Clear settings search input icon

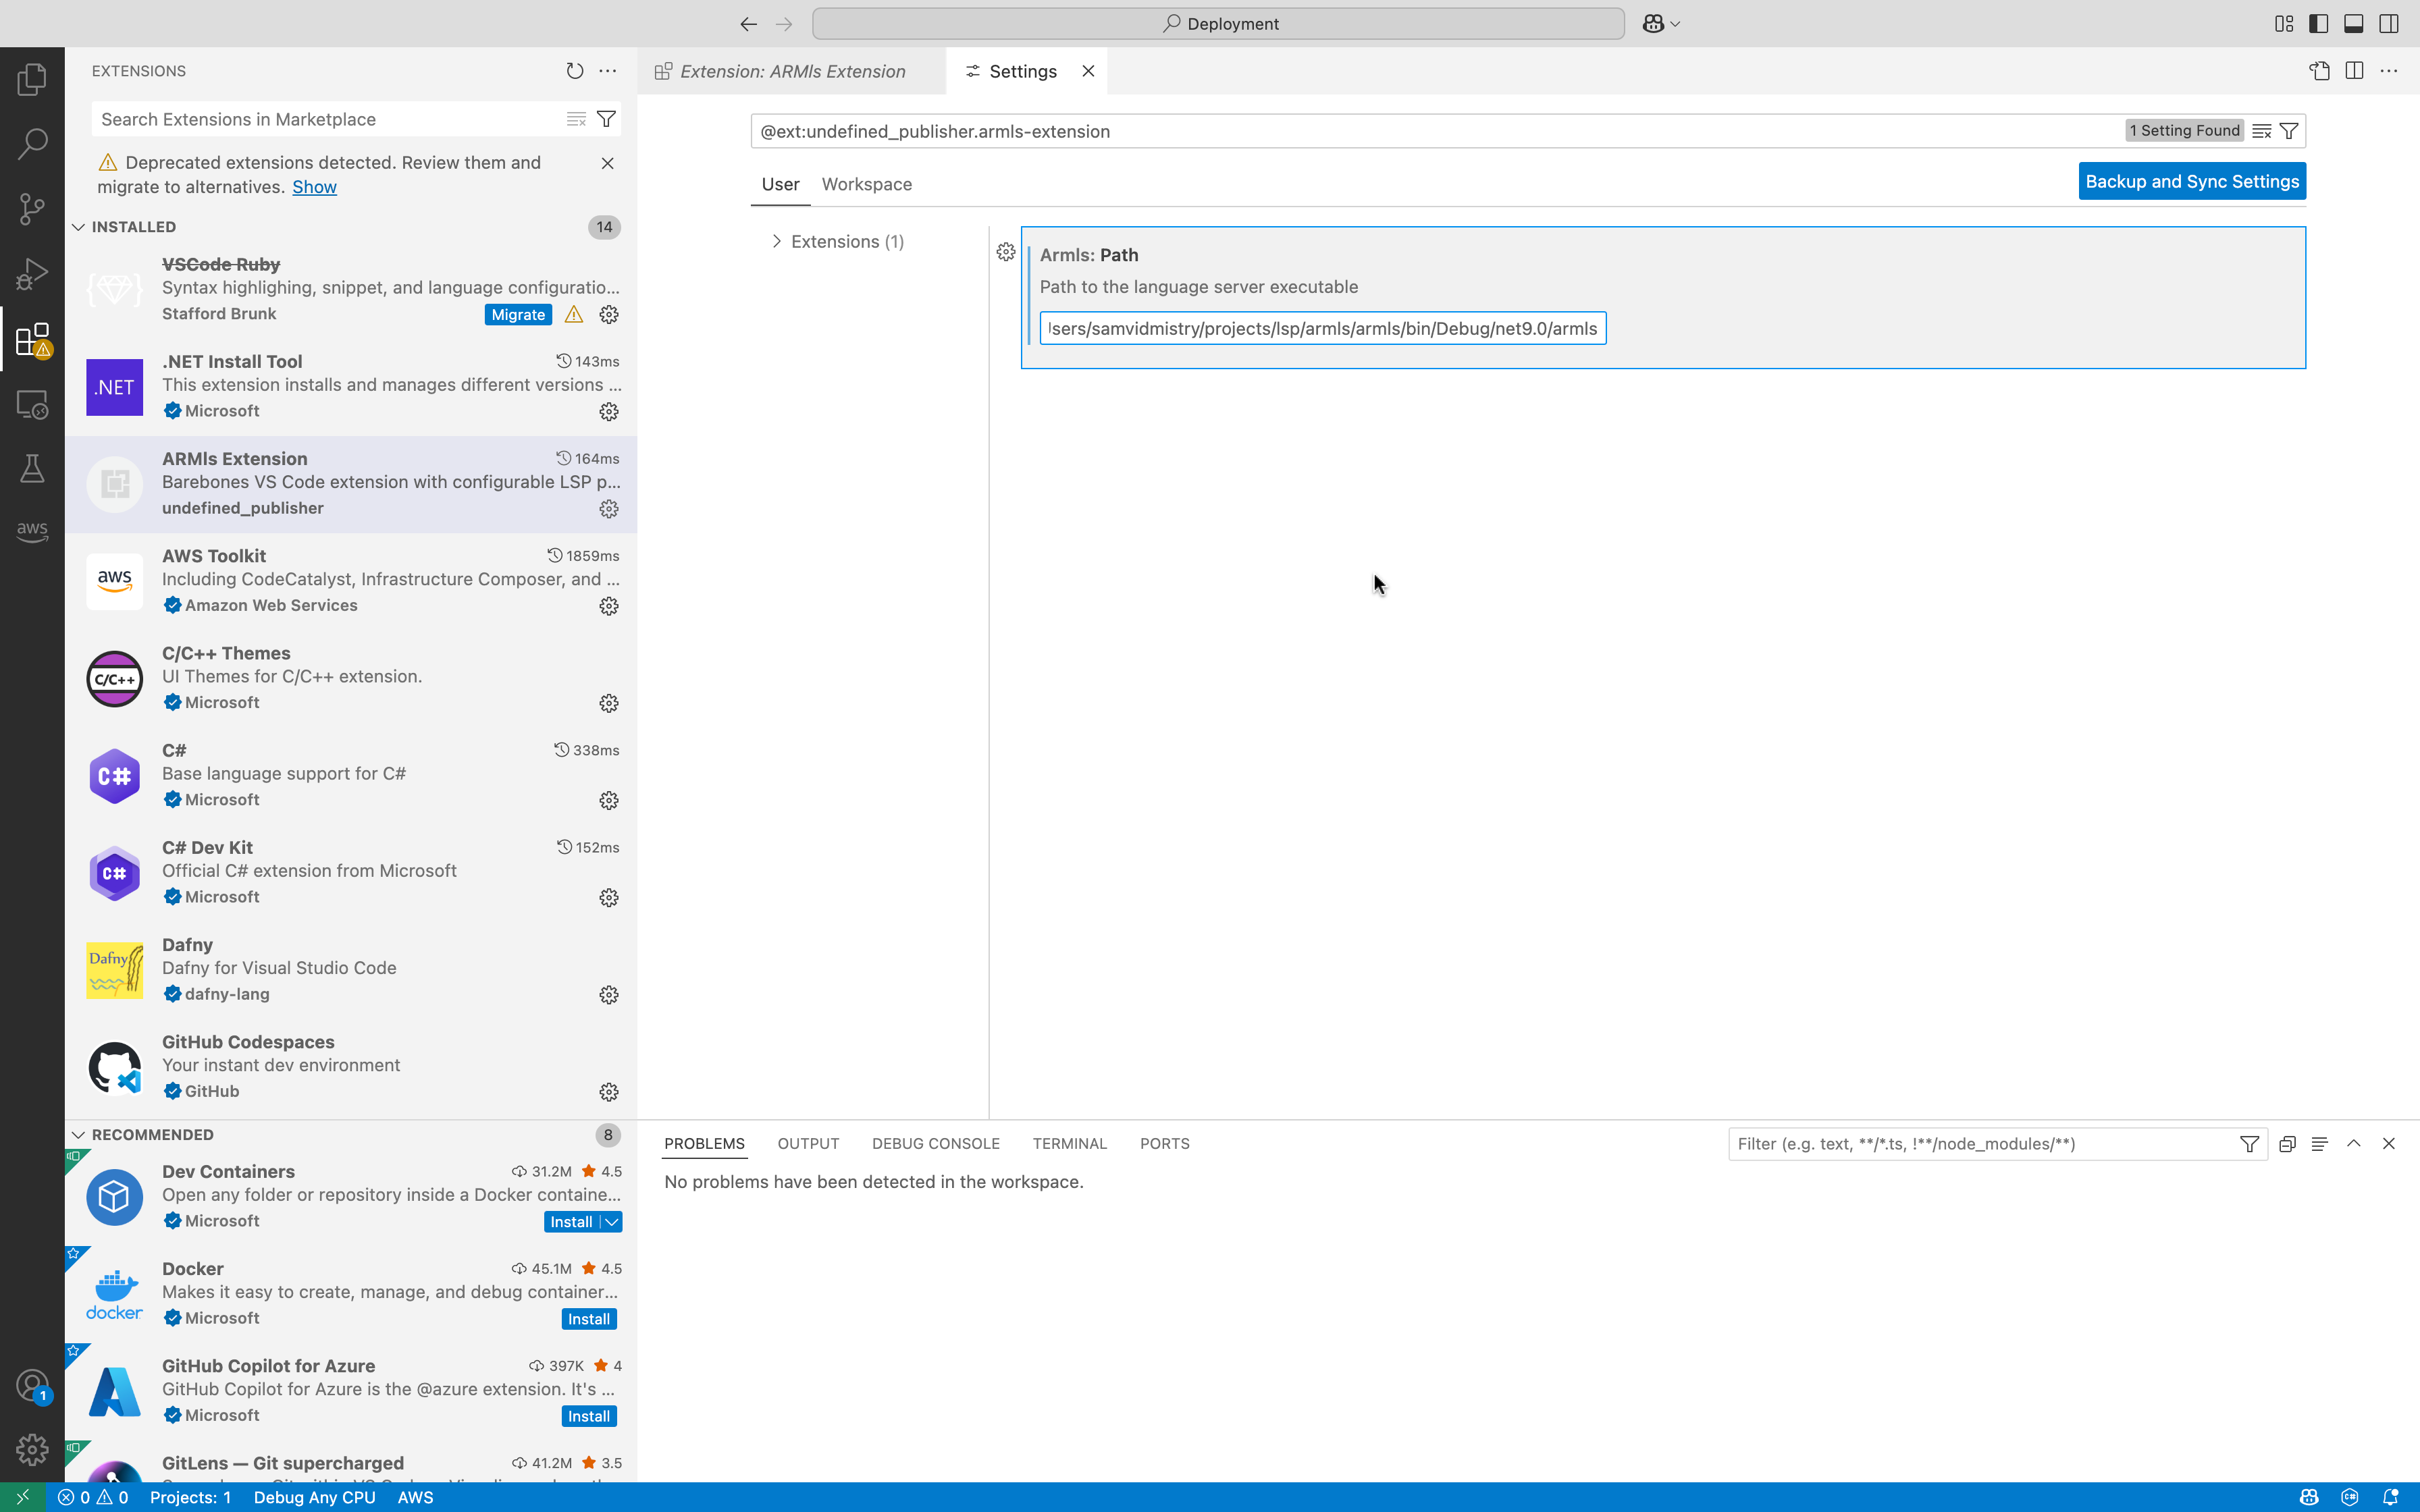pyautogui.click(x=2261, y=131)
